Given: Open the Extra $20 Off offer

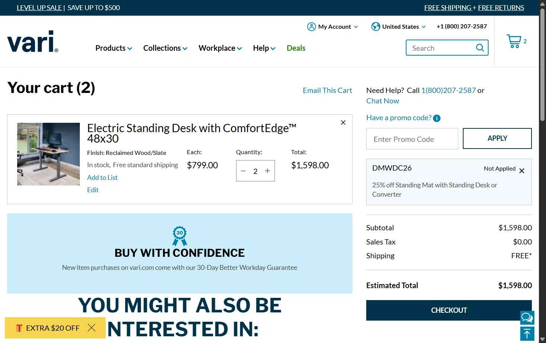Looking at the screenshot, I should [x=48, y=328].
